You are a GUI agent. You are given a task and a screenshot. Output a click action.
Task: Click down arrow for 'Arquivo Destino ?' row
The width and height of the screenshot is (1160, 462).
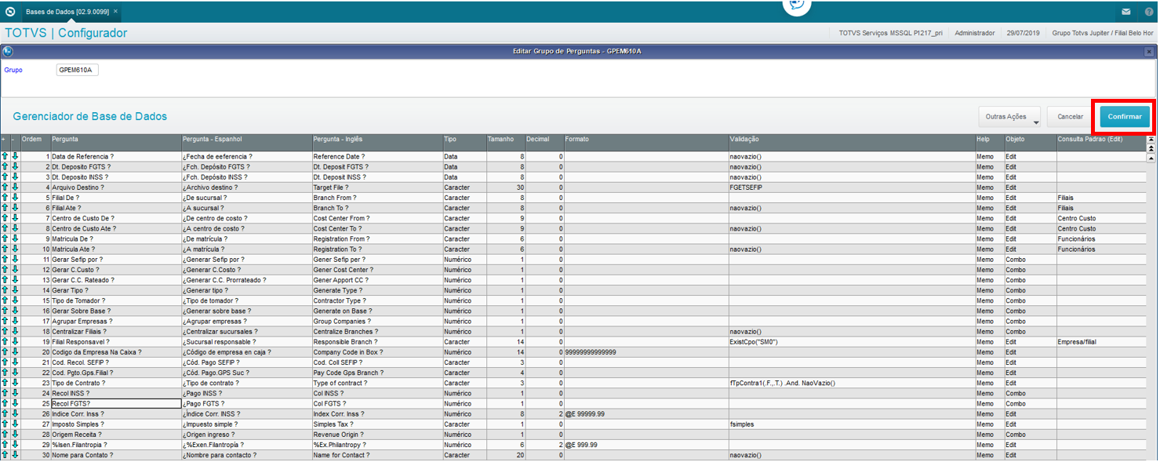tap(15, 187)
